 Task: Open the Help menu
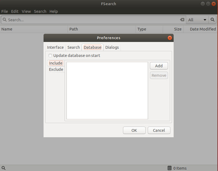pos(54,11)
